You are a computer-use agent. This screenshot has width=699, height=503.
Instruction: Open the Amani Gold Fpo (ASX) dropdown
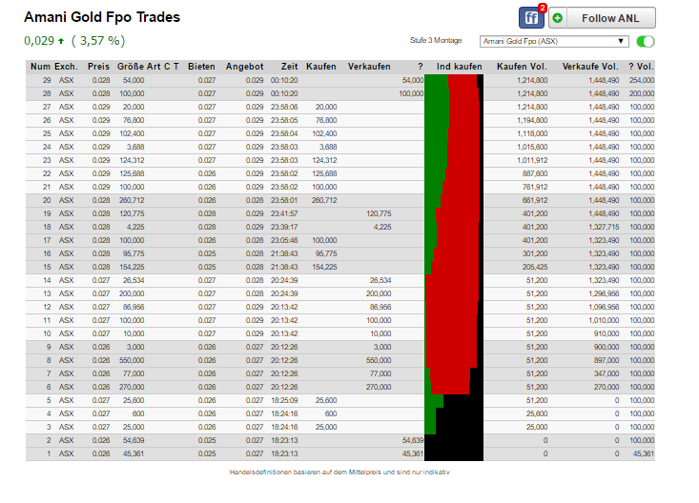(x=554, y=41)
